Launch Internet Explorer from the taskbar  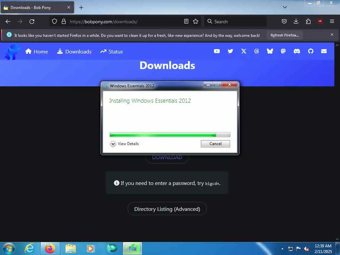pos(30,248)
